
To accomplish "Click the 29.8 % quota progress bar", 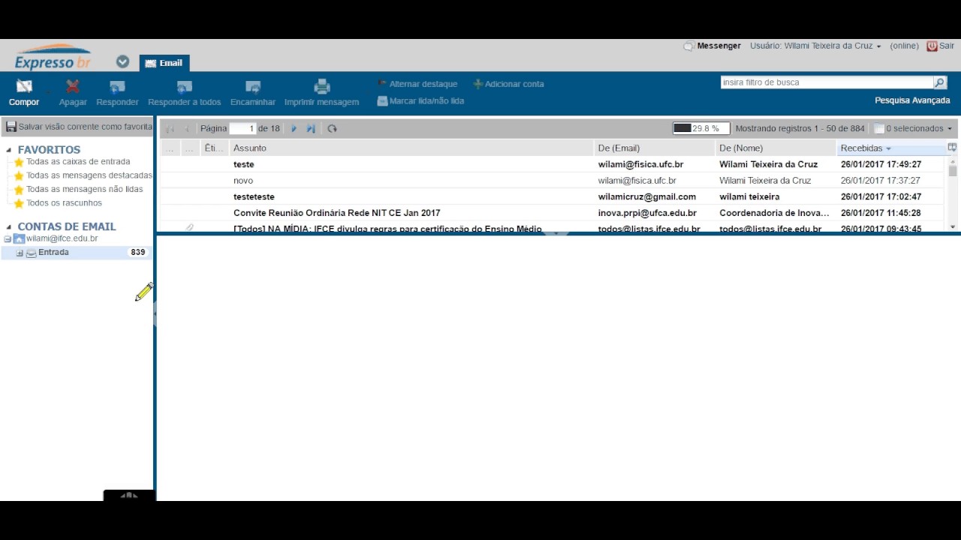I will 700,128.
